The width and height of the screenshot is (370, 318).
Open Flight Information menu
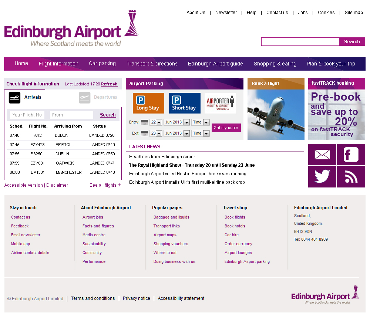coord(58,64)
